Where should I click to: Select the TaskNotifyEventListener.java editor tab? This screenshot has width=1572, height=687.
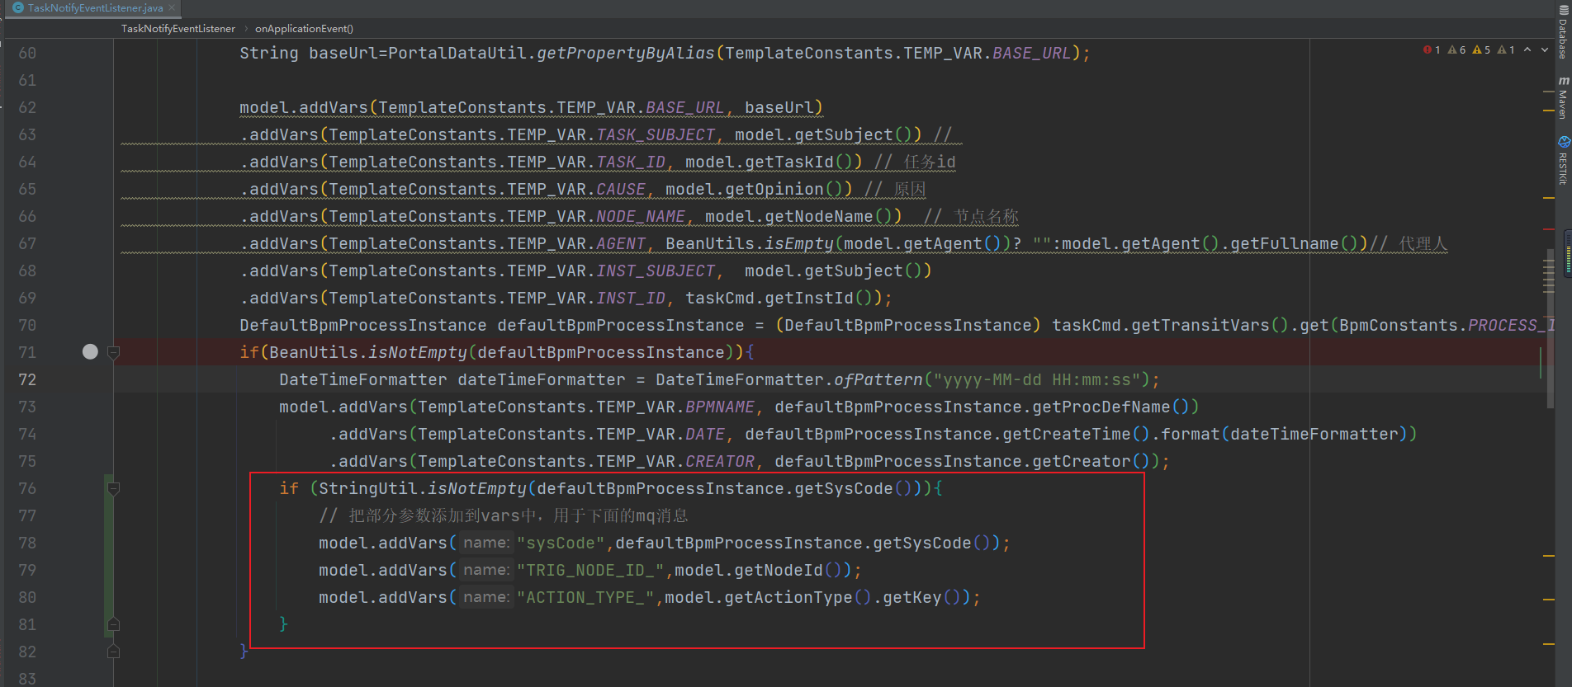tap(94, 8)
